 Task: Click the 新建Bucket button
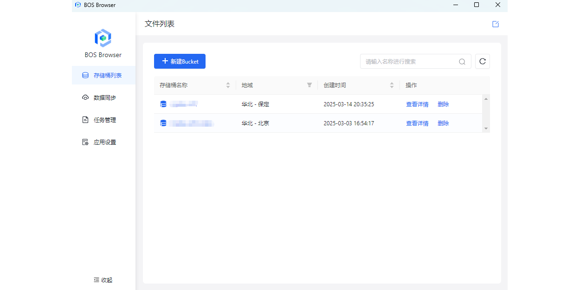180,61
